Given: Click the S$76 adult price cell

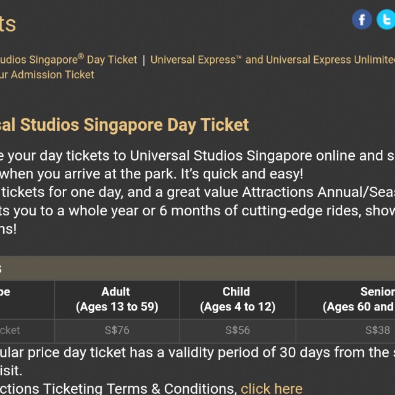Looking at the screenshot, I should coord(117,330).
